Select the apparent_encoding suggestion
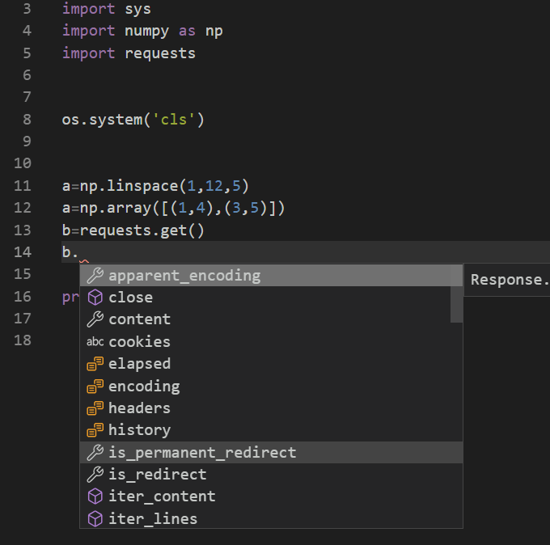This screenshot has width=550, height=545. click(x=271, y=276)
